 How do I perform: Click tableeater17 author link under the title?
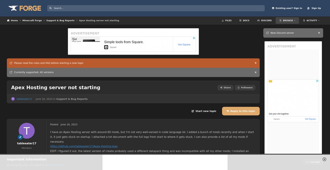24,99
